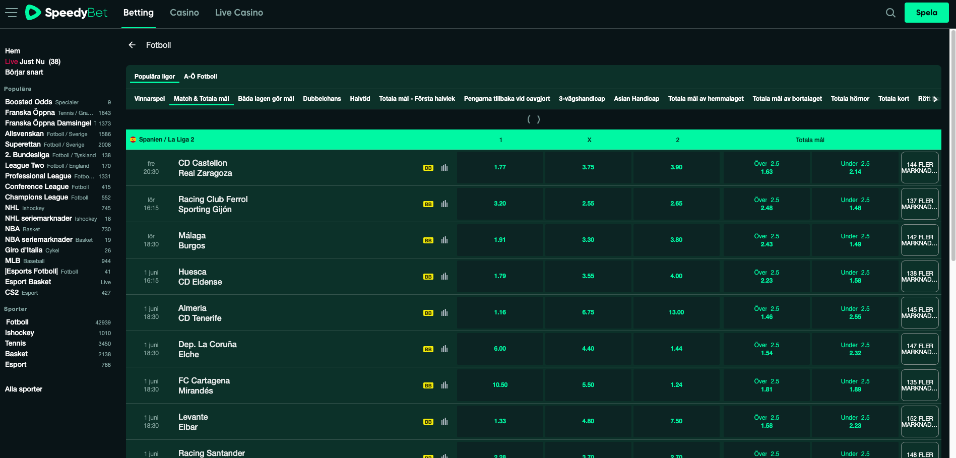Image resolution: width=956 pixels, height=458 pixels.
Task: Expand 135 fler marknader for FC Cartagena
Action: pyautogui.click(x=920, y=385)
